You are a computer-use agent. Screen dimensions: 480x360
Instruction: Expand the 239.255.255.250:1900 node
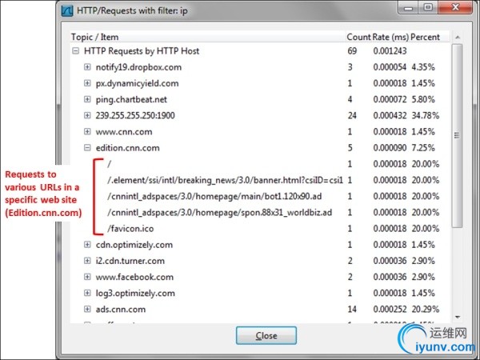pyautogui.click(x=87, y=115)
